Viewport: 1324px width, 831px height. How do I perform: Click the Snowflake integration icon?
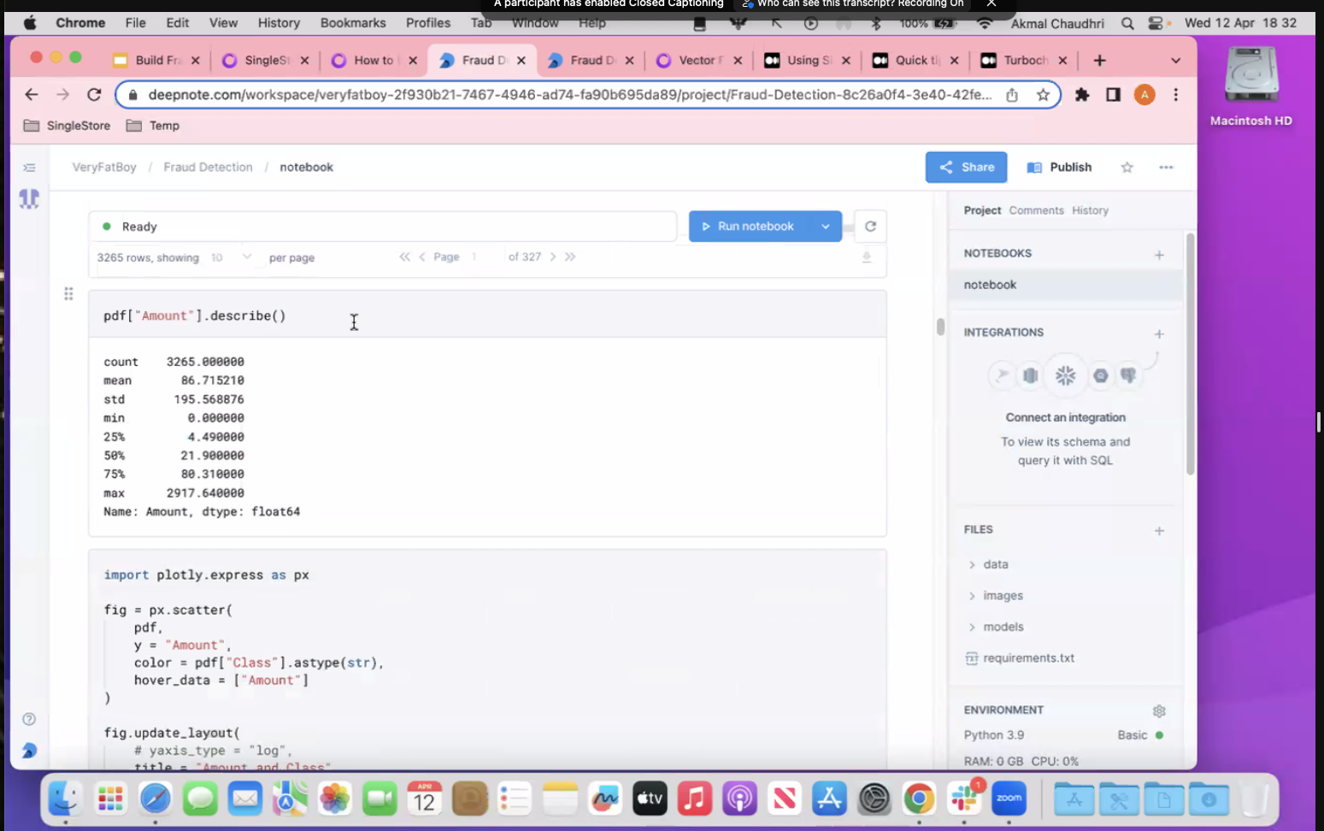click(1065, 375)
